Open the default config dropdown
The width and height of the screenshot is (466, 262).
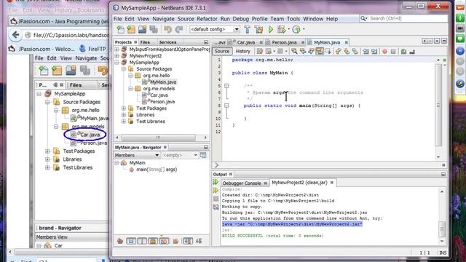237,29
